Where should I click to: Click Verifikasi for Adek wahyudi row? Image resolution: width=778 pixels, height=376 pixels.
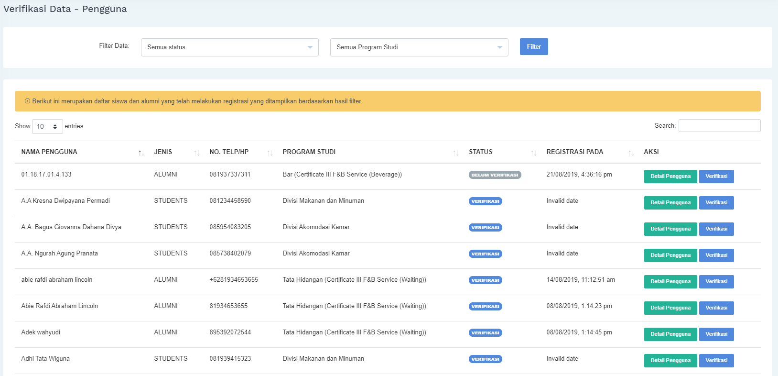pos(716,334)
